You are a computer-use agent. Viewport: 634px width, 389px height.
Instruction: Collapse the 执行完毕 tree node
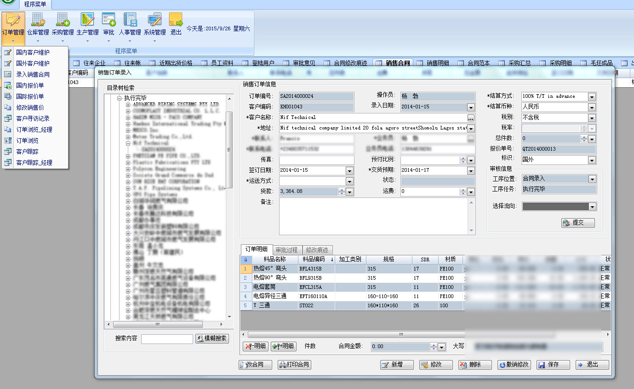pyautogui.click(x=120, y=98)
